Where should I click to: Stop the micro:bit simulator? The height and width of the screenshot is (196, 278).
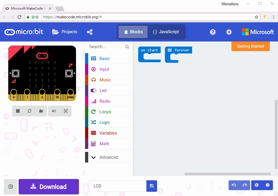(x=18, y=111)
